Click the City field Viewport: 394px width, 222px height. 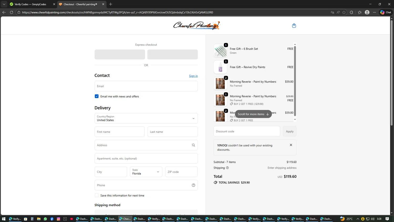point(111,172)
